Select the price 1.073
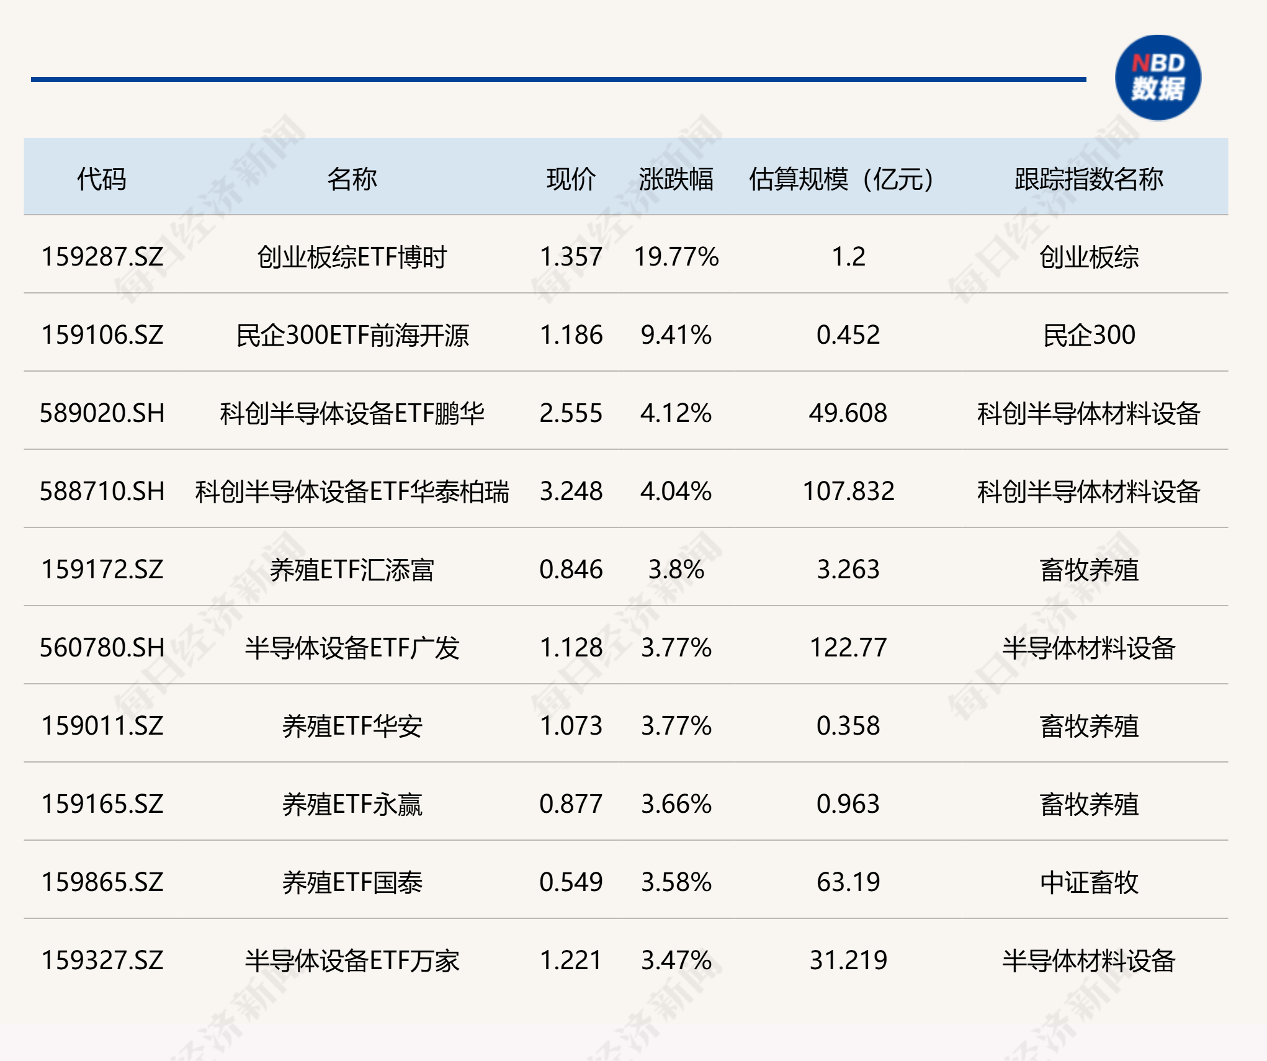Screen dimensions: 1267x1061 point(571,726)
